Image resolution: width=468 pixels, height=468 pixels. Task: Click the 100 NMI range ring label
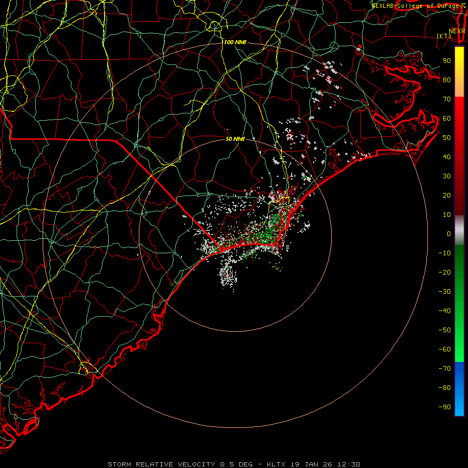pyautogui.click(x=235, y=43)
